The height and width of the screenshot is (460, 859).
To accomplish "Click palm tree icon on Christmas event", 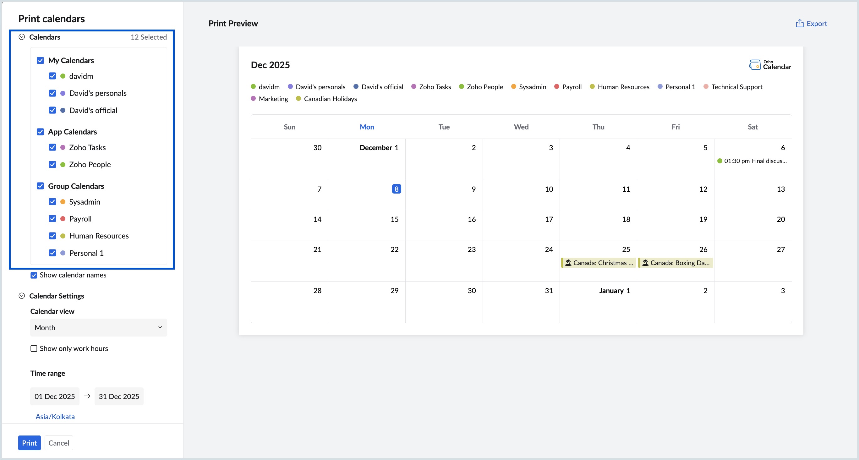I will point(568,263).
